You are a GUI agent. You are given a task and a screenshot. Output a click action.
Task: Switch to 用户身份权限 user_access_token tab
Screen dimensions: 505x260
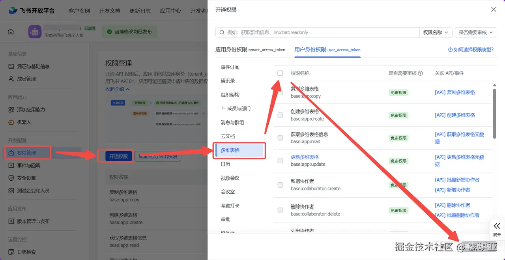click(327, 50)
